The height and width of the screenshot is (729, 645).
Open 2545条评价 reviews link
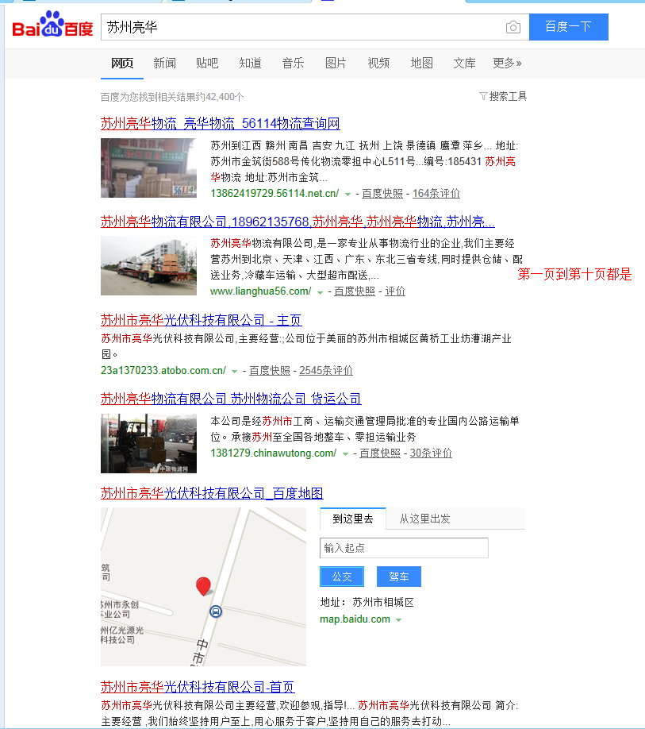click(326, 371)
